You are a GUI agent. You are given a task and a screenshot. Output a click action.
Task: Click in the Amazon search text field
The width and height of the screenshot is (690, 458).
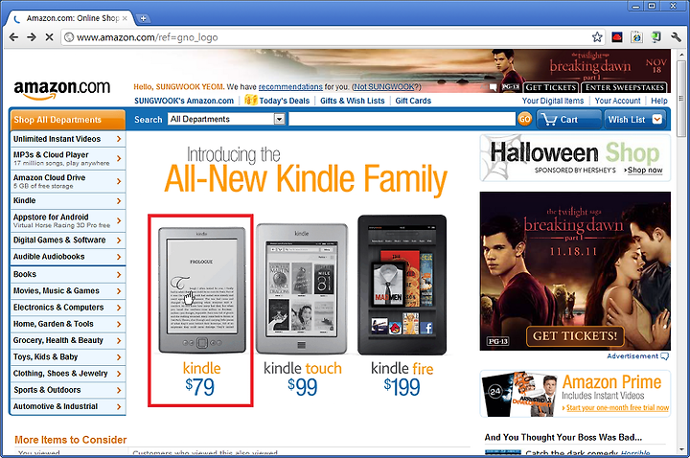[x=402, y=119]
